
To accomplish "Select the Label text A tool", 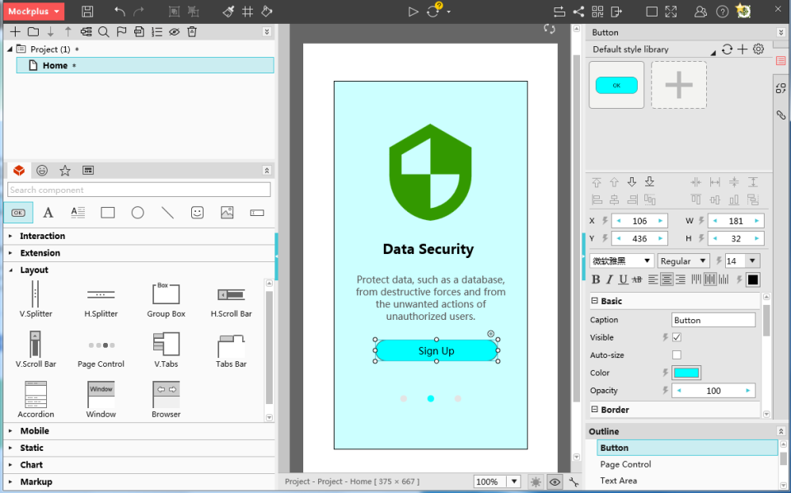I will pos(48,213).
